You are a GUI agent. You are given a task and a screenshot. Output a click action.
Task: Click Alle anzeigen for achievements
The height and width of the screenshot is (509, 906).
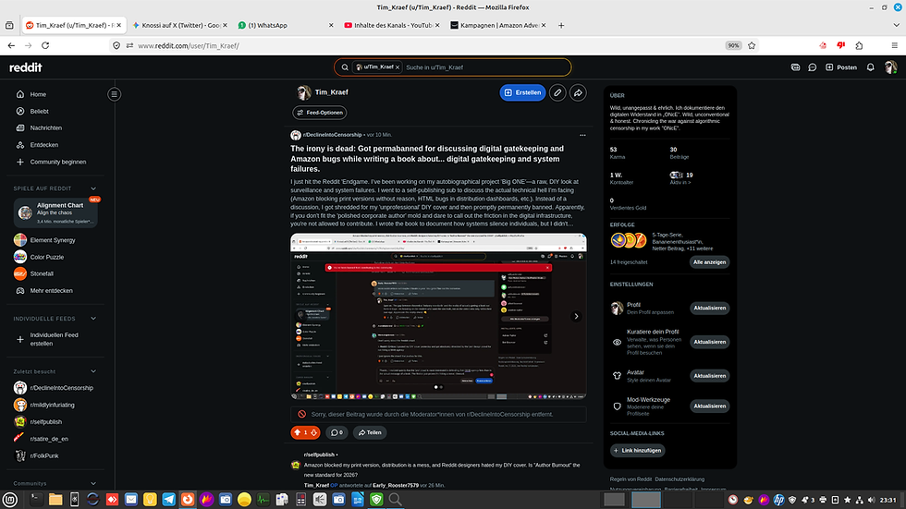tap(709, 262)
